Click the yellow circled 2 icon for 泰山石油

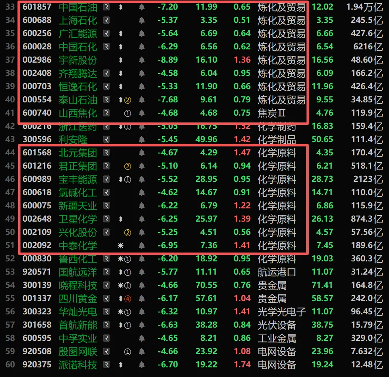[x=128, y=100]
